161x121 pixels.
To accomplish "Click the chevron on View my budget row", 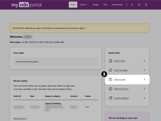I will coord(144,70).
